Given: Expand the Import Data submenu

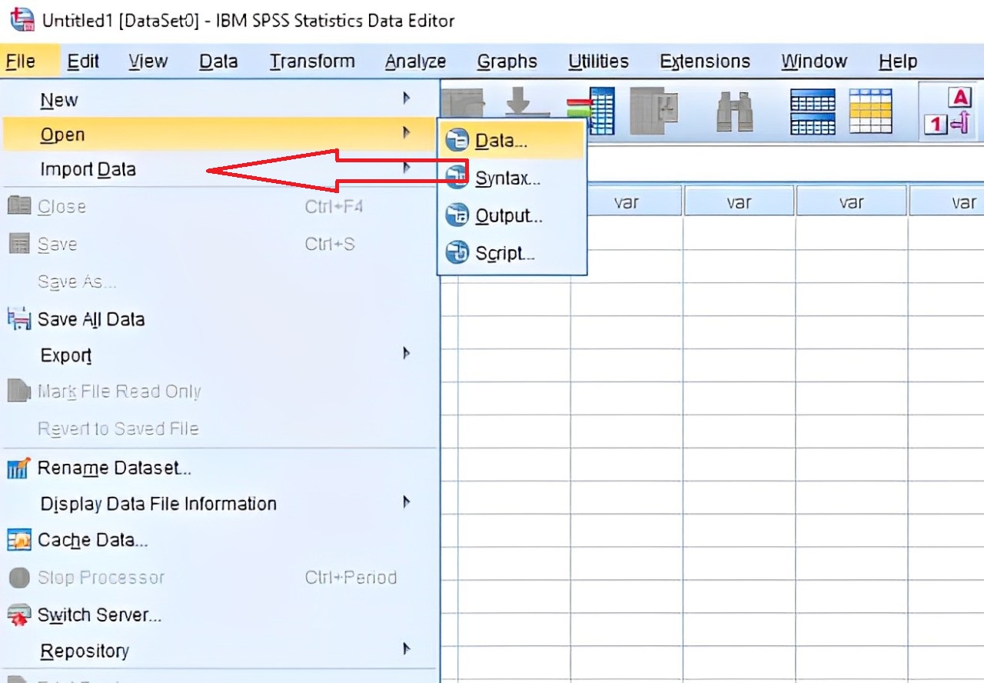Looking at the screenshot, I should pyautogui.click(x=219, y=169).
